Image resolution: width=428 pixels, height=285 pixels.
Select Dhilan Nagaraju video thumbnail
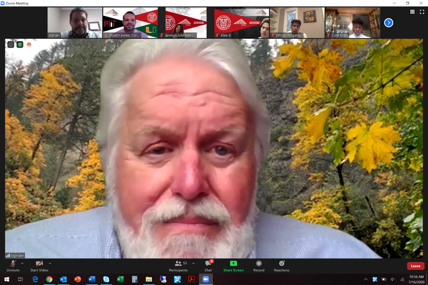297,23
